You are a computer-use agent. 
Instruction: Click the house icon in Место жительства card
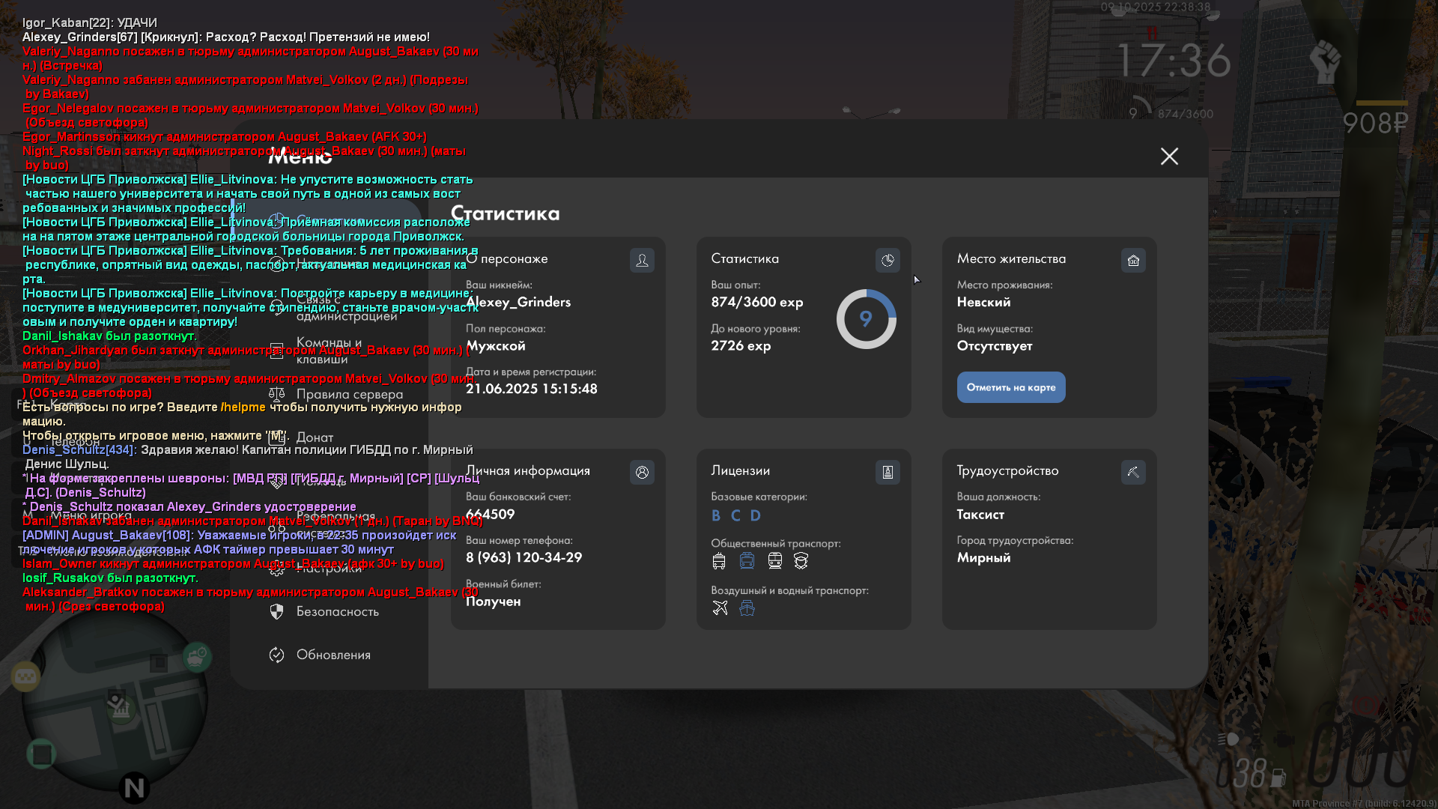click(x=1133, y=260)
